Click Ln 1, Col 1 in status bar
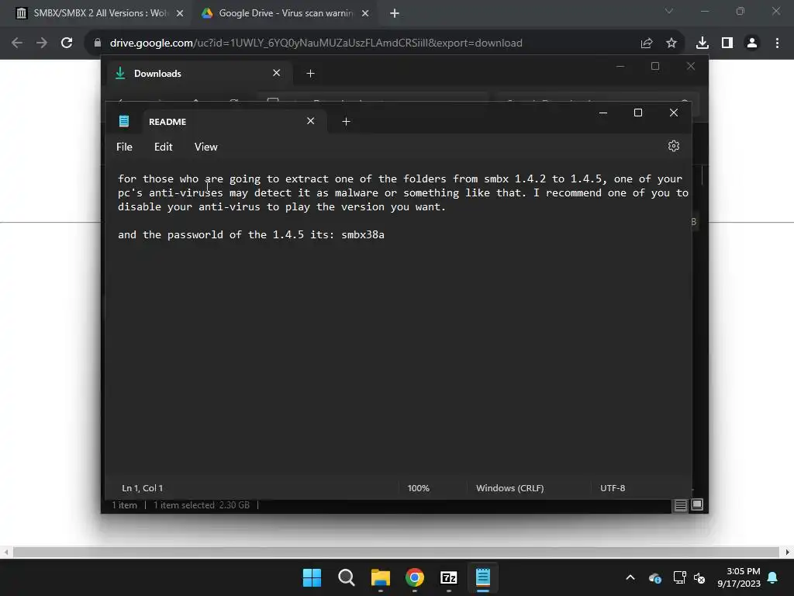The image size is (794, 596). (x=143, y=488)
